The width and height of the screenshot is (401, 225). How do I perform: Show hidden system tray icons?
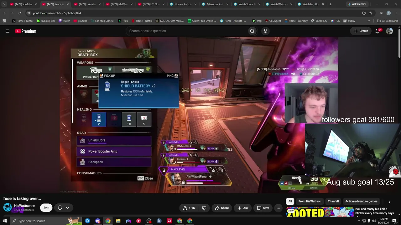pos(359,221)
